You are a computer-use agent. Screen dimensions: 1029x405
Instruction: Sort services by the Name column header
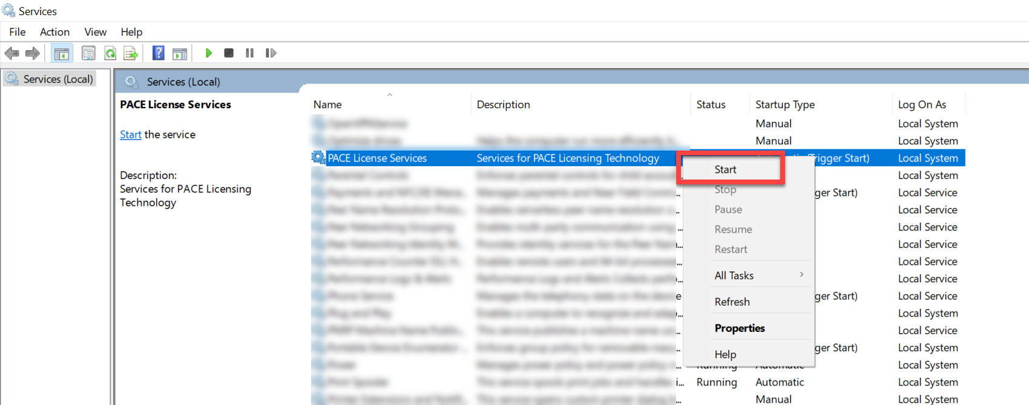coord(327,105)
